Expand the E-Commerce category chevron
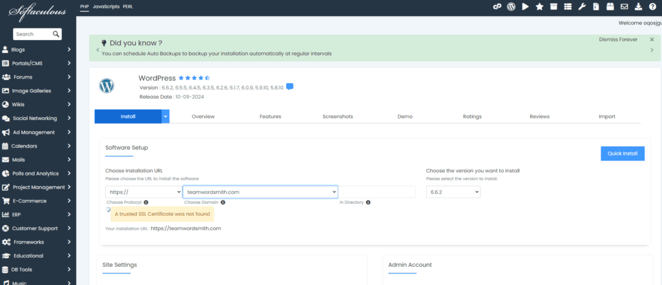The height and width of the screenshot is (285, 662). click(x=69, y=201)
